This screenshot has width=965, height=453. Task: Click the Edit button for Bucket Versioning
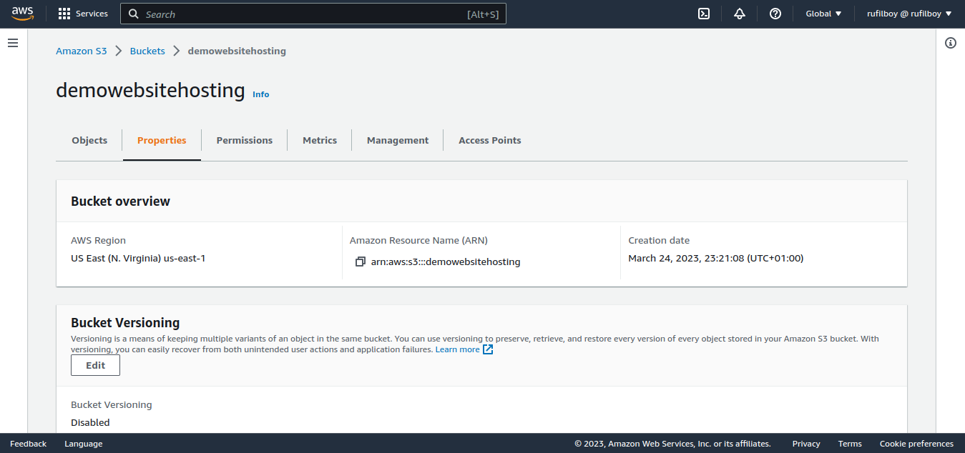[95, 365]
